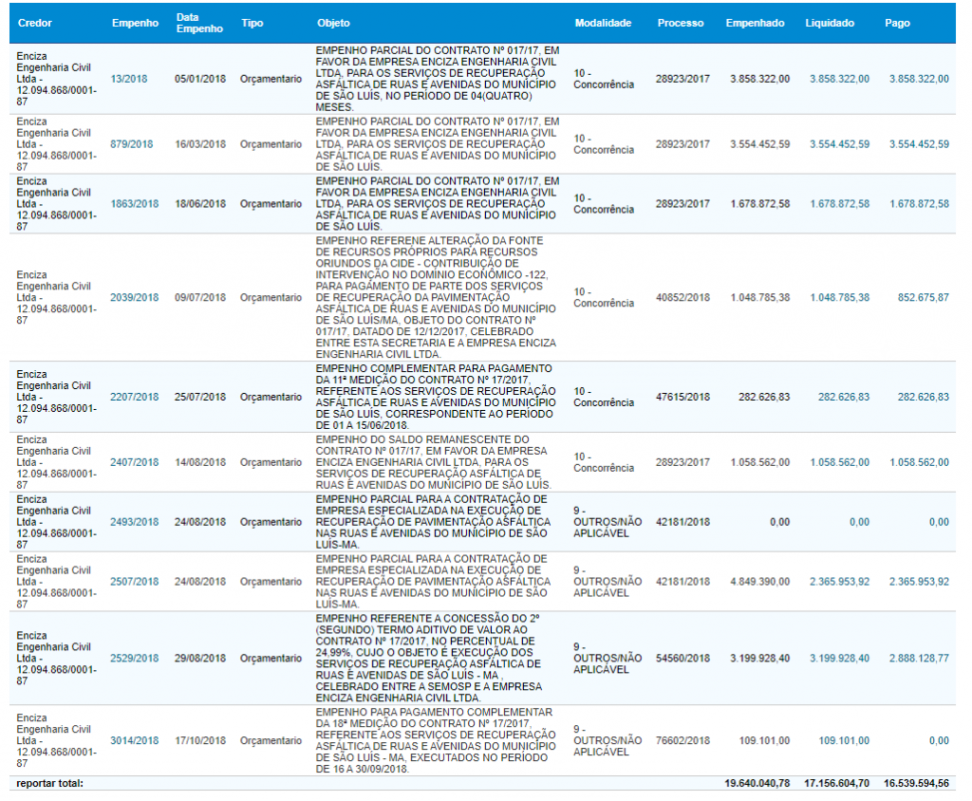Click empenho link 2493/2018
Viewport: 972px width, 801px height.
[x=134, y=522]
